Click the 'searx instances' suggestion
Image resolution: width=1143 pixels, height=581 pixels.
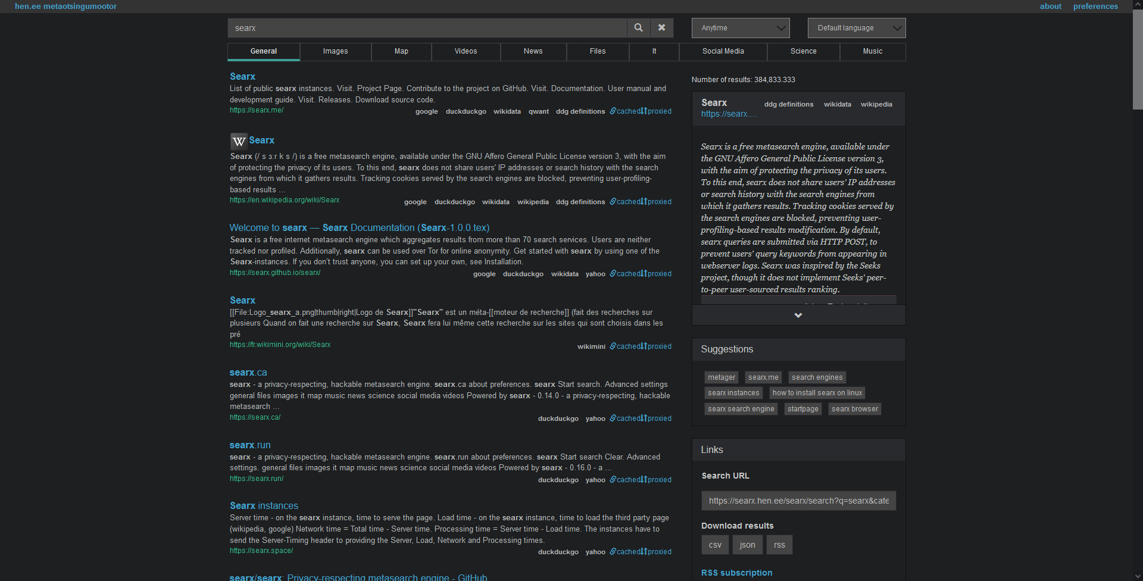pyautogui.click(x=733, y=393)
